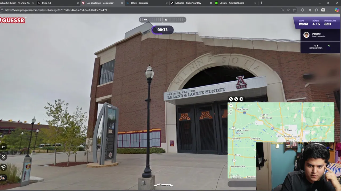
Task: Open the tiktok - Búsqueda tab
Action: pos(147,3)
